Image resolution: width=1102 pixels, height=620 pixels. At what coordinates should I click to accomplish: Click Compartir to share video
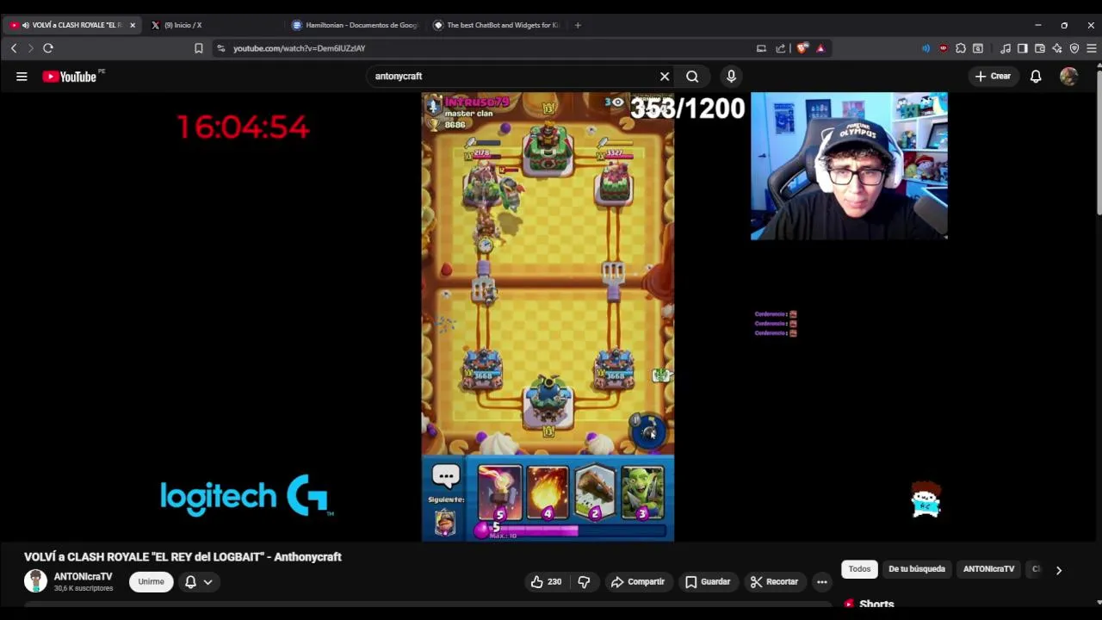click(x=638, y=582)
